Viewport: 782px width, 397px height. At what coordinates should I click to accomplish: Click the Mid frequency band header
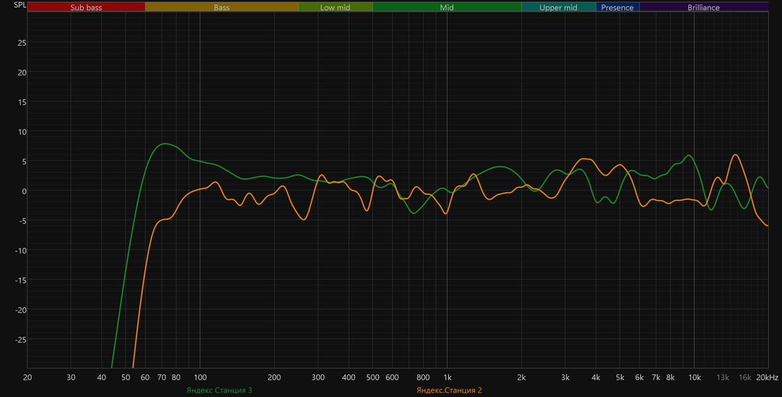[x=447, y=7]
